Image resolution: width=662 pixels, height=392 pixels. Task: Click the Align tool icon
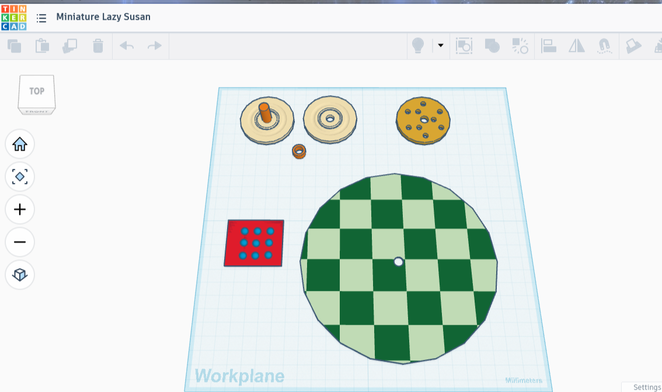[548, 46]
